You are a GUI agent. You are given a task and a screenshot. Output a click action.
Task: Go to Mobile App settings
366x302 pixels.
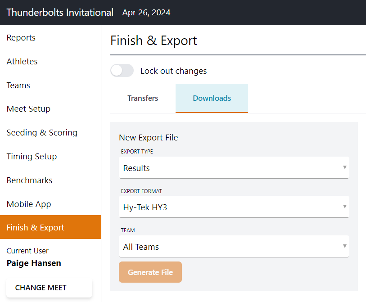pos(29,204)
